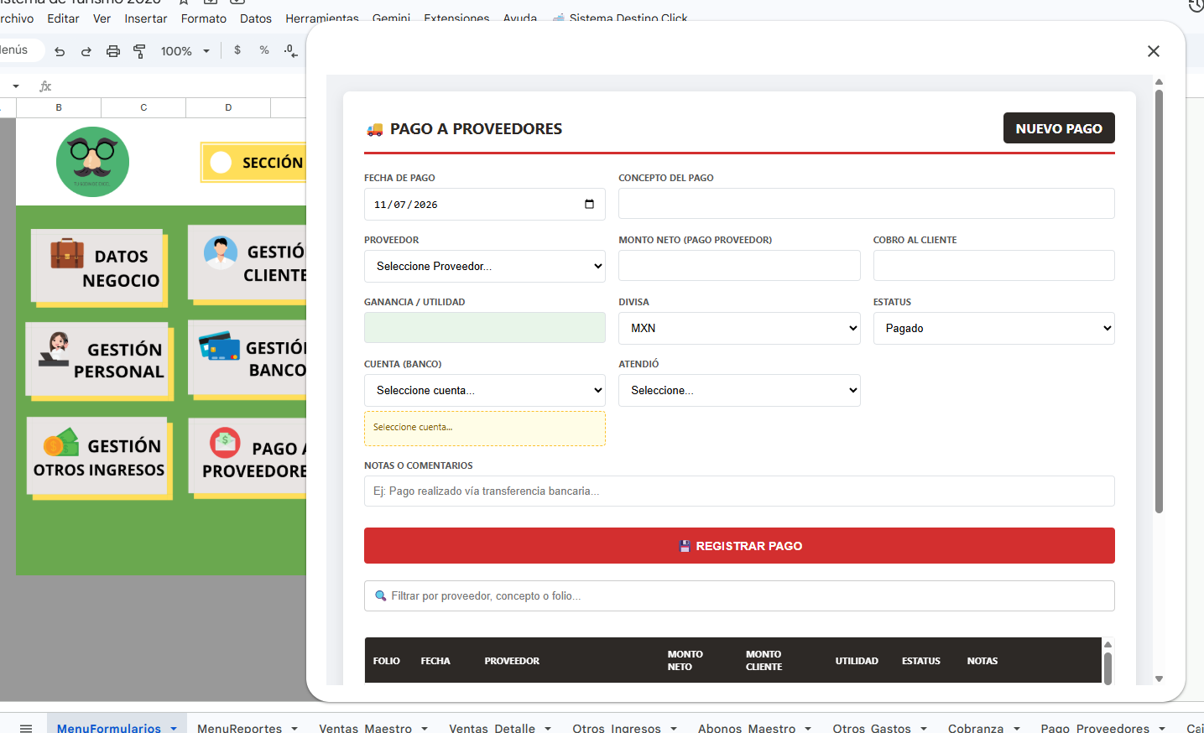1204x733 pixels.
Task: Click the yellow Seleccione cuenta info box
Action: pos(485,428)
